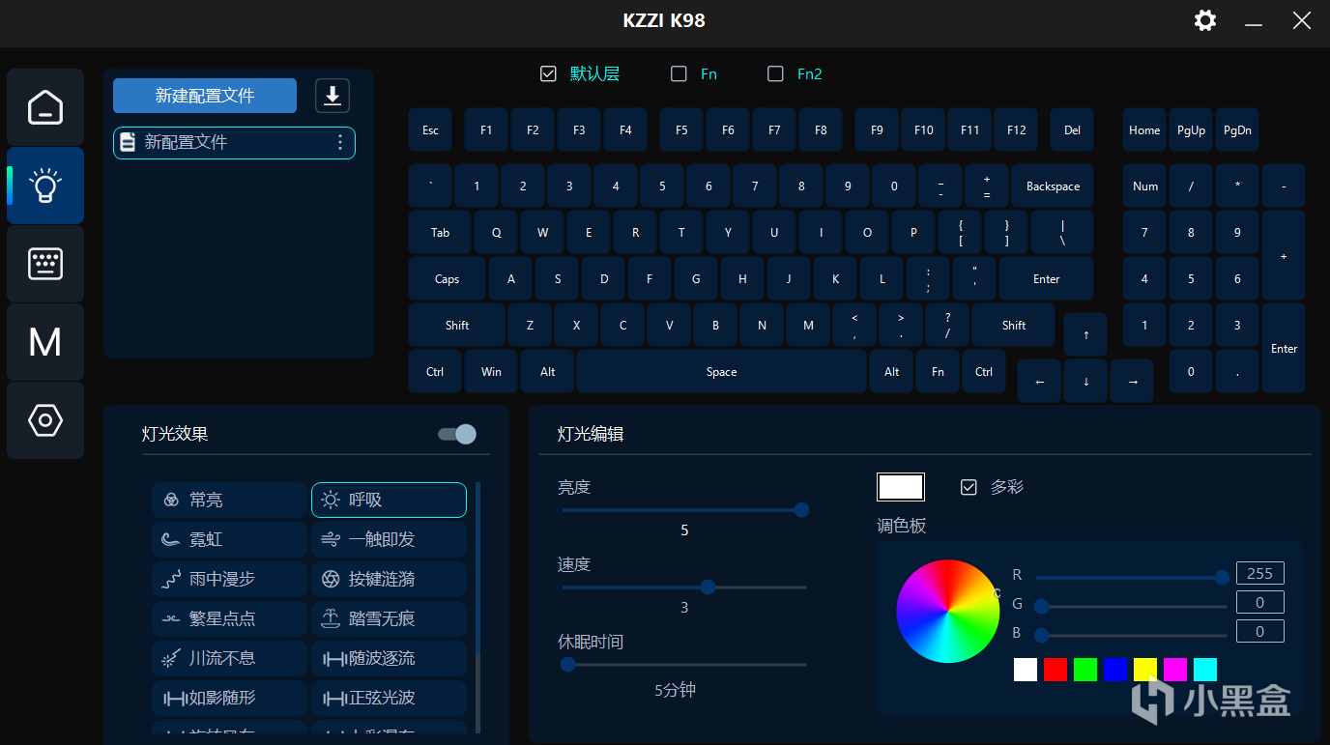Pick the 按键涟漪 lighting effect
The width and height of the screenshot is (1330, 745).
[x=389, y=579]
